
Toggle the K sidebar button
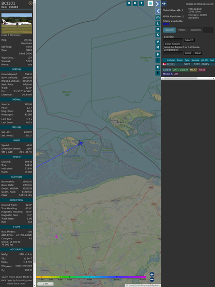pyautogui.click(x=158, y=35)
